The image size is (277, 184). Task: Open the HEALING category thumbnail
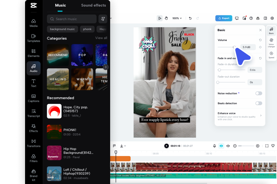point(58,79)
